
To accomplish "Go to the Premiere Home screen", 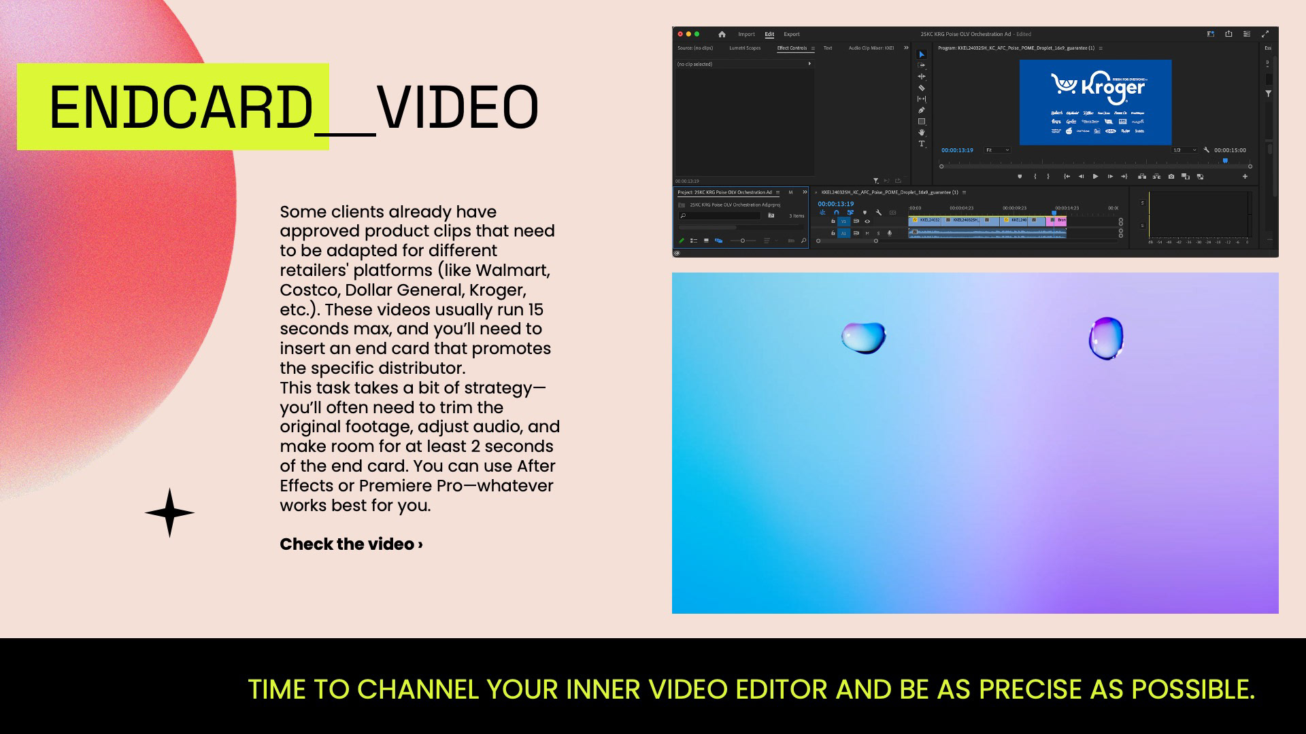I will (722, 34).
